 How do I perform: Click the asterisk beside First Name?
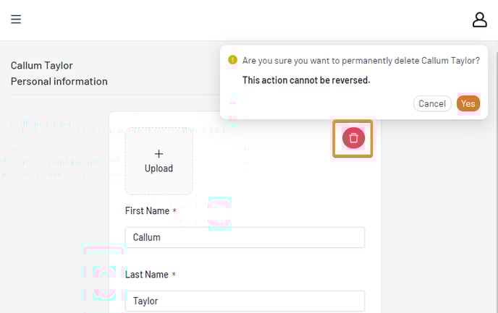(x=174, y=210)
